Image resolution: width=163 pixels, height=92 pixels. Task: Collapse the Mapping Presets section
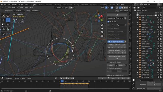(x=108, y=62)
